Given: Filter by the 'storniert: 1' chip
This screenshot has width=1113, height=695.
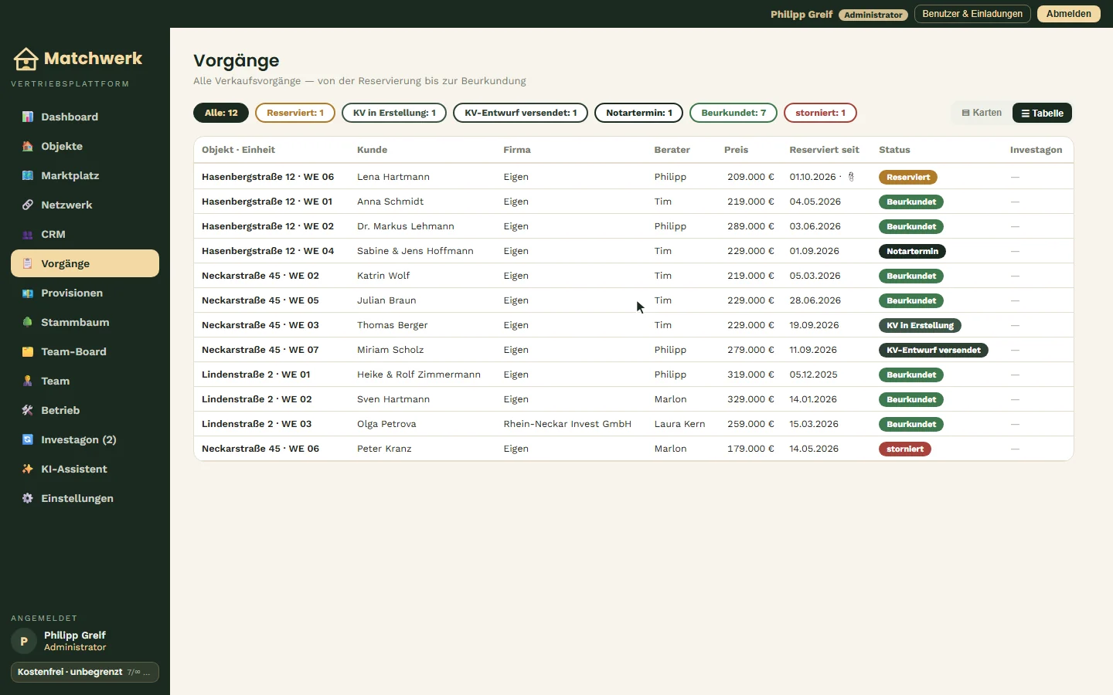Looking at the screenshot, I should (820, 113).
